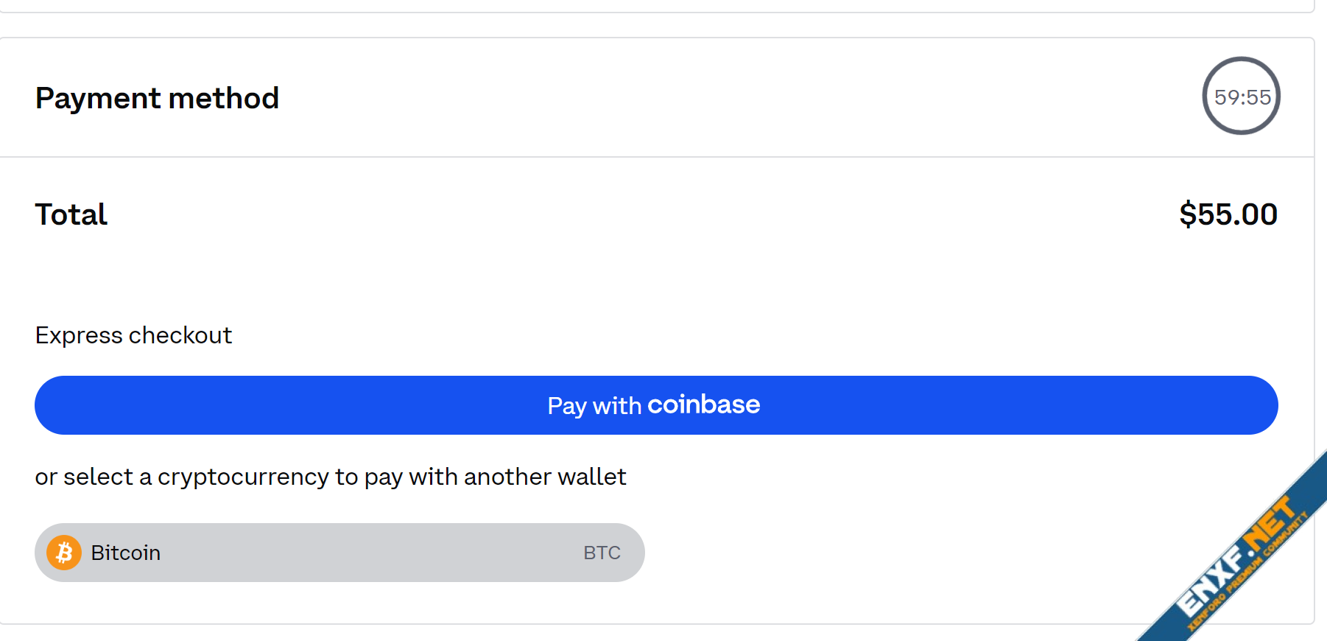Click the Express checkout label

(133, 335)
